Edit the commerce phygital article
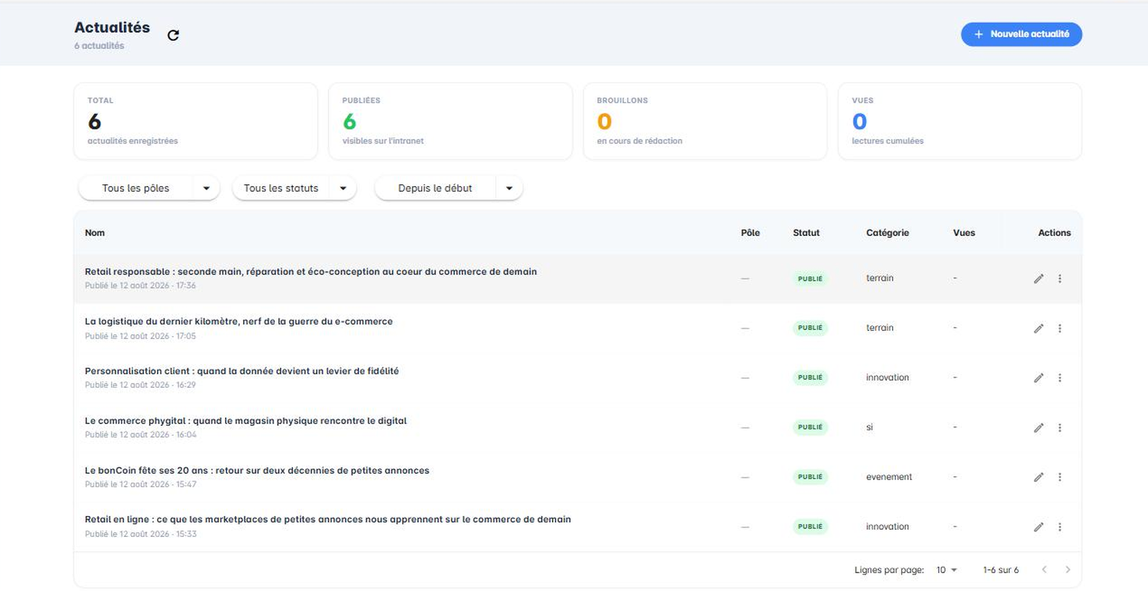Viewport: 1148px width, 592px height. (1038, 428)
